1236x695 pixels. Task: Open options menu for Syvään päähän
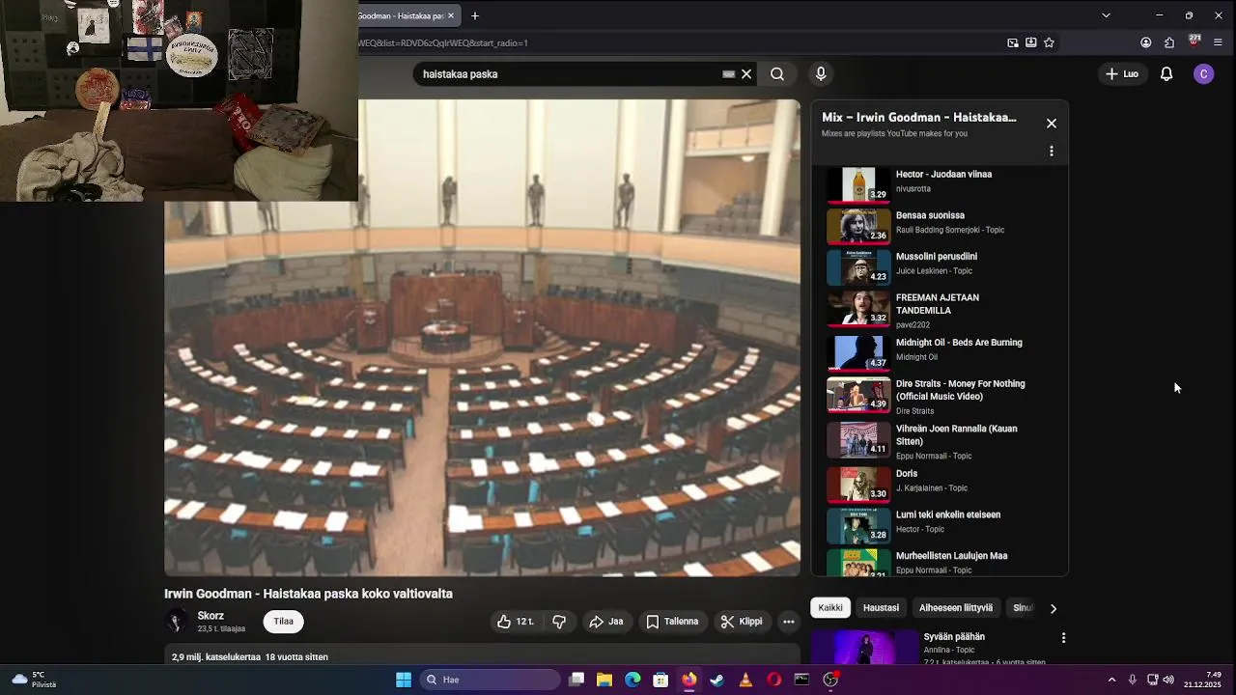point(1063,638)
